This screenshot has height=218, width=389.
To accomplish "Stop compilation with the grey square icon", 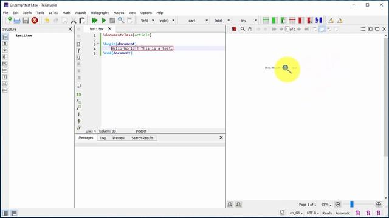I will coord(112,20).
